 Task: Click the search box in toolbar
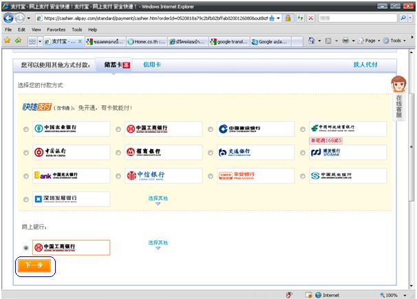point(357,18)
